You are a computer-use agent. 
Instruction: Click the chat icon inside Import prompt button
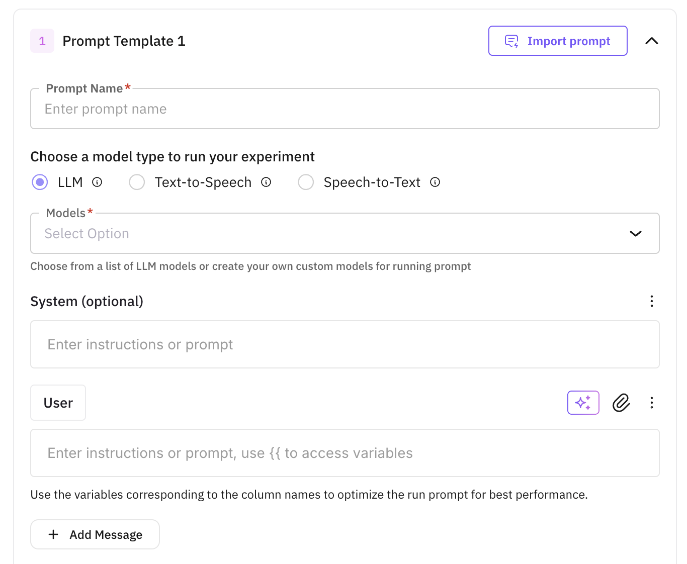[x=511, y=41]
